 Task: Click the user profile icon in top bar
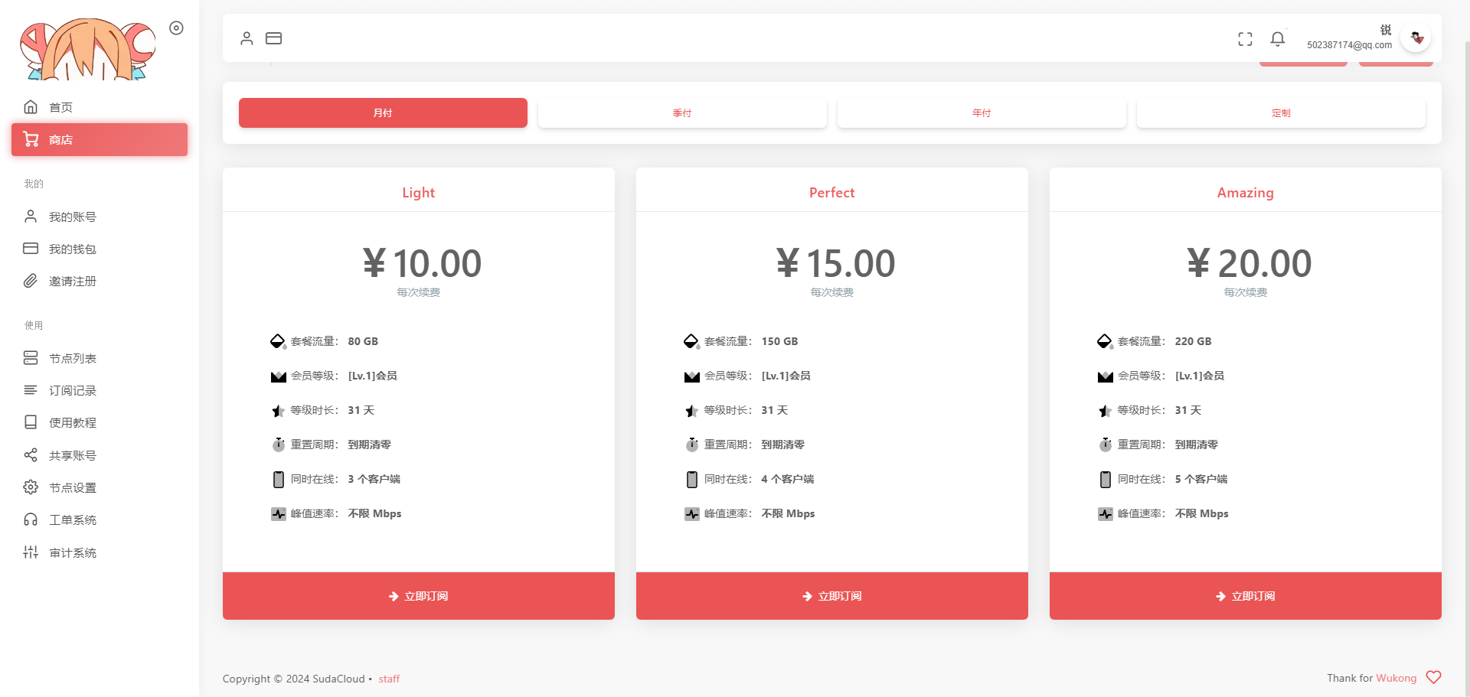click(x=247, y=38)
